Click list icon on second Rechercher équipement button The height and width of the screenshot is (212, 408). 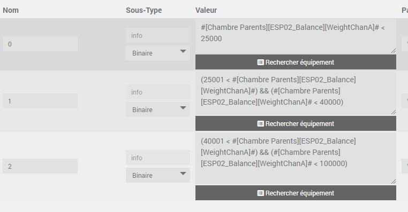tap(260, 123)
